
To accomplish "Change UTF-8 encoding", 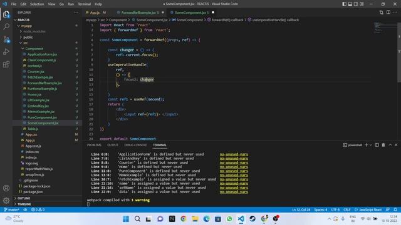I will click(335, 210).
